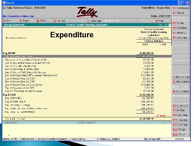Viewport: 194px width, 146px height.
Task: Select Exp of Annual Maintenance Grant for PHC
Action: [87, 63]
